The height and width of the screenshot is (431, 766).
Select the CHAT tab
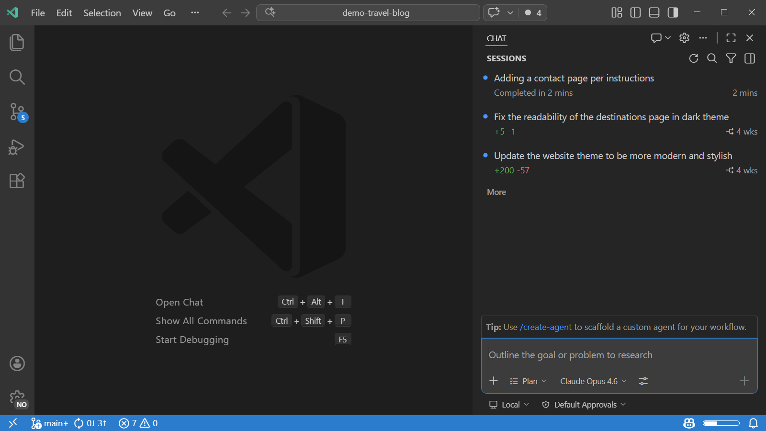tap(496, 38)
